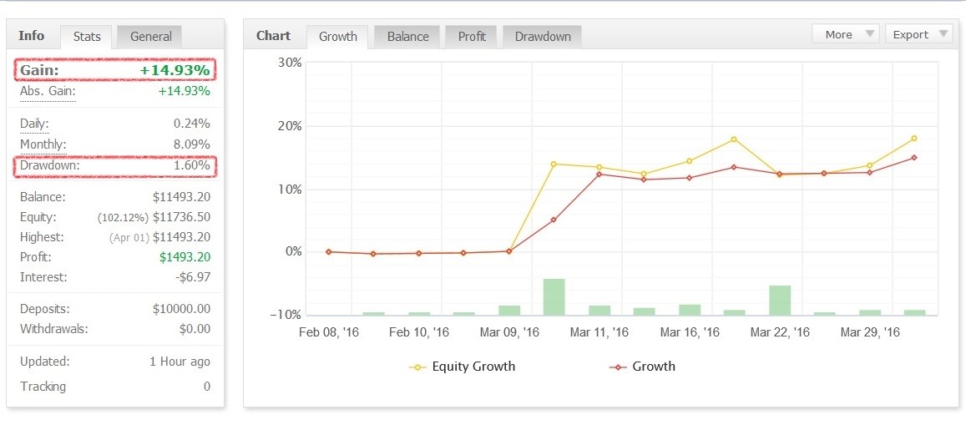Switch to the Balance chart tab
Viewport: 966px width, 425px height.
point(407,37)
